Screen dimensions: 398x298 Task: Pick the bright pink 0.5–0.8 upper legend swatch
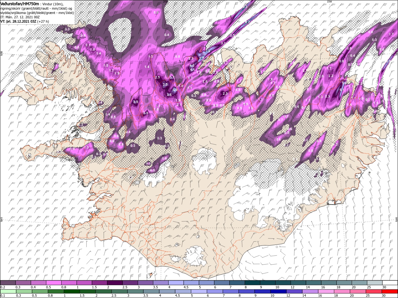pyautogui.click(x=53, y=283)
